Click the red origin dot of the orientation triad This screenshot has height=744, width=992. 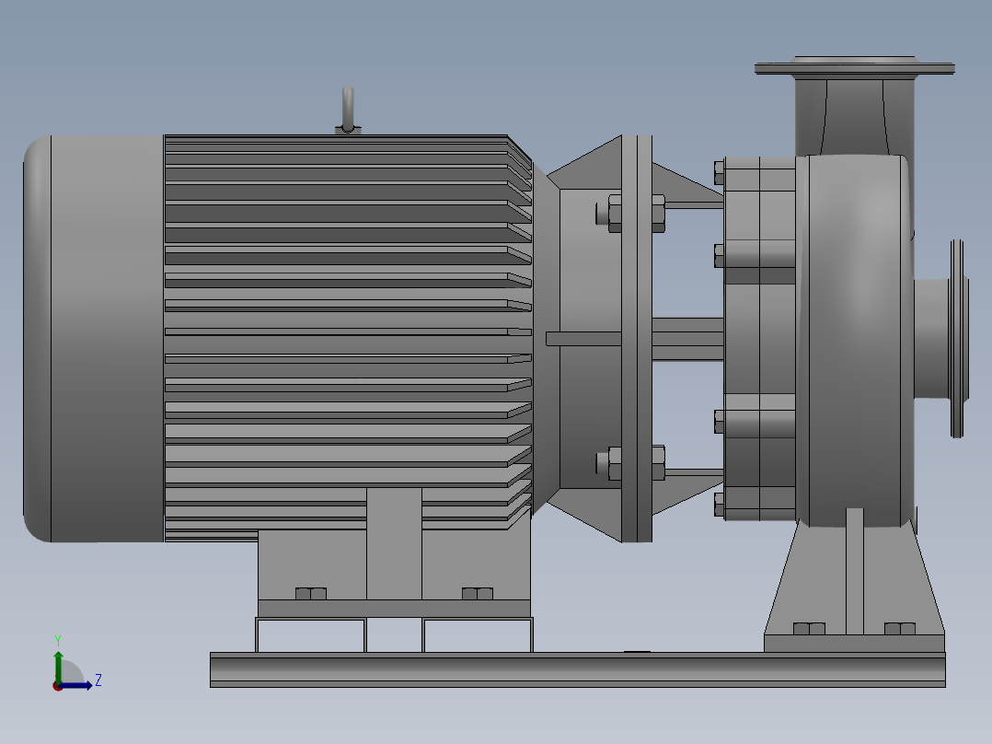pyautogui.click(x=57, y=686)
